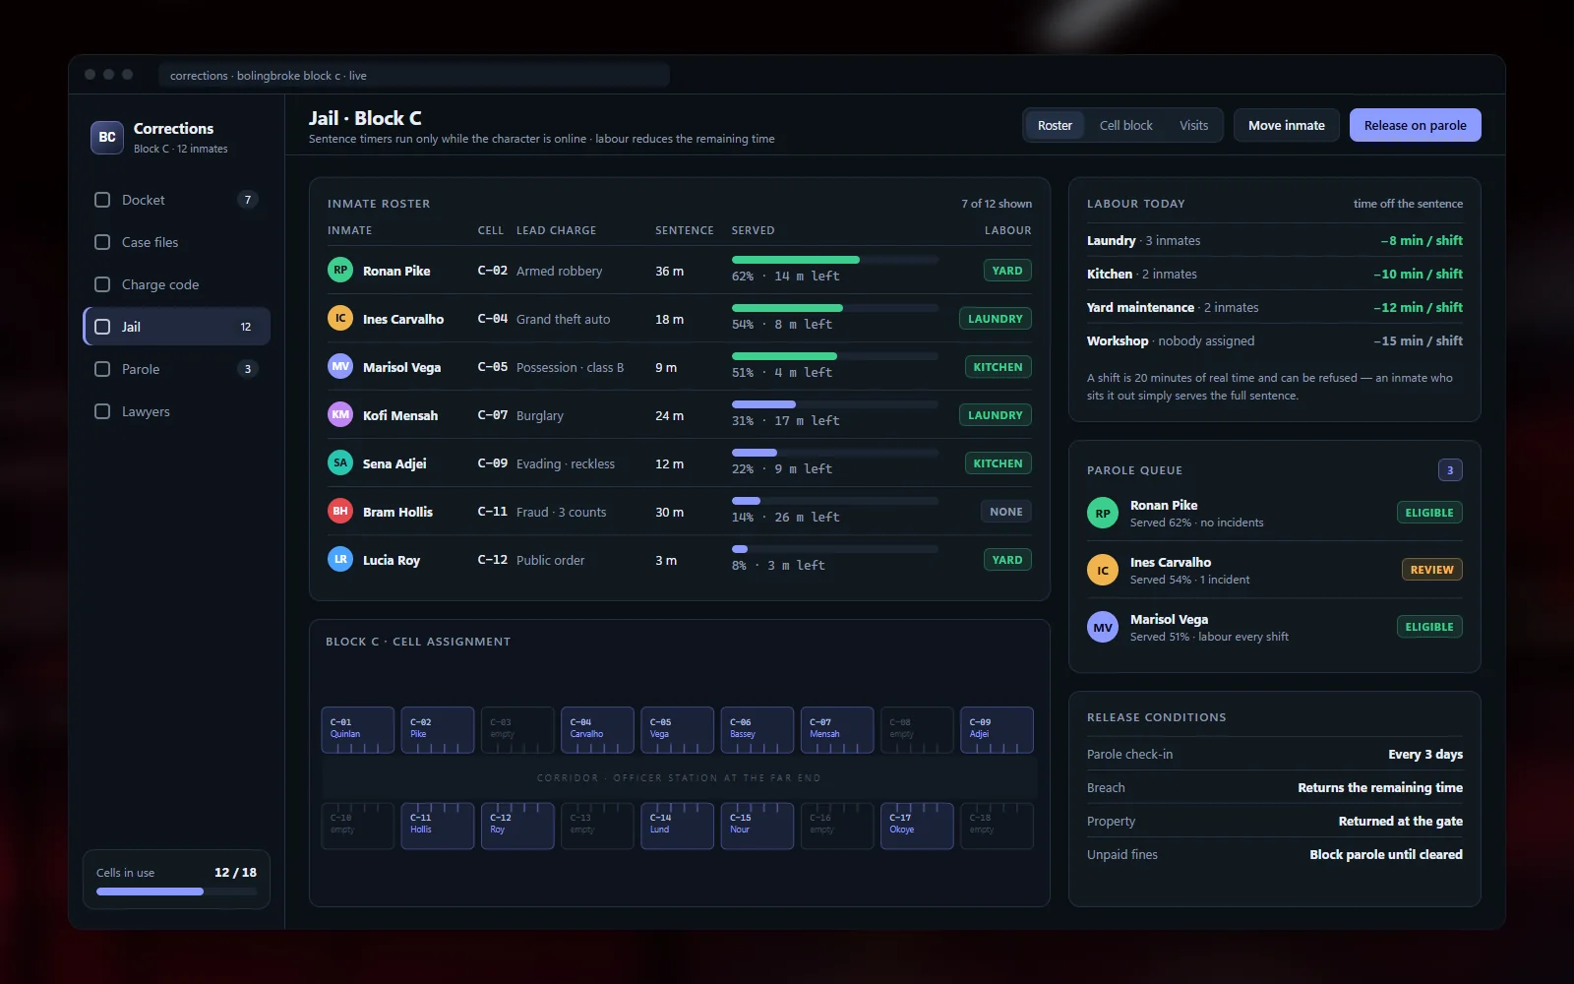Click Sena Adjei's SA avatar
The image size is (1574, 984).
click(340, 462)
